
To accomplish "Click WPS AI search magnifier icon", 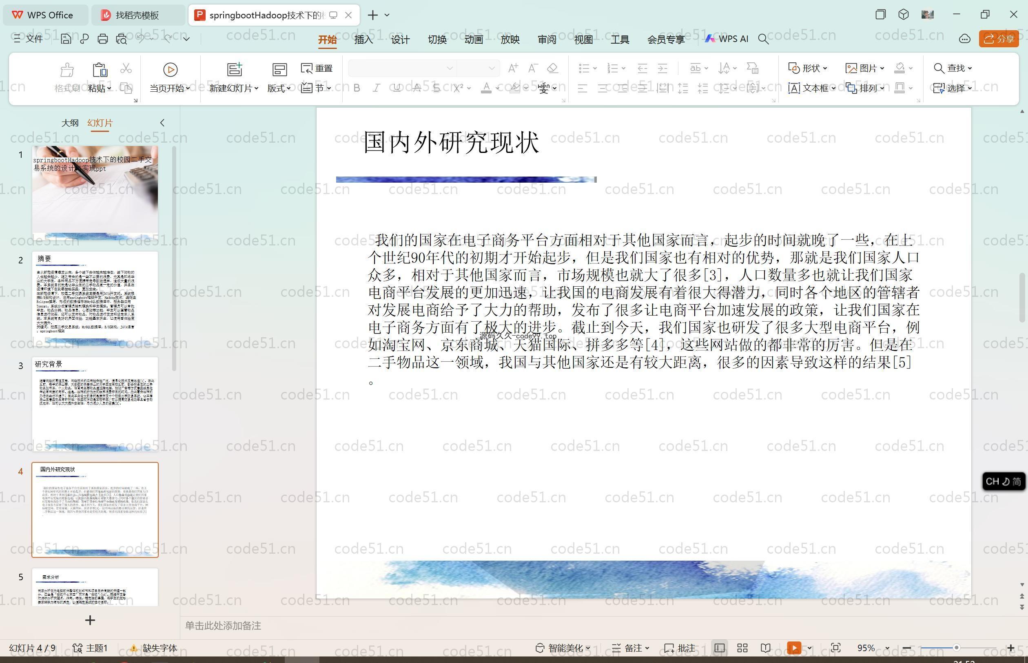I will click(x=763, y=39).
